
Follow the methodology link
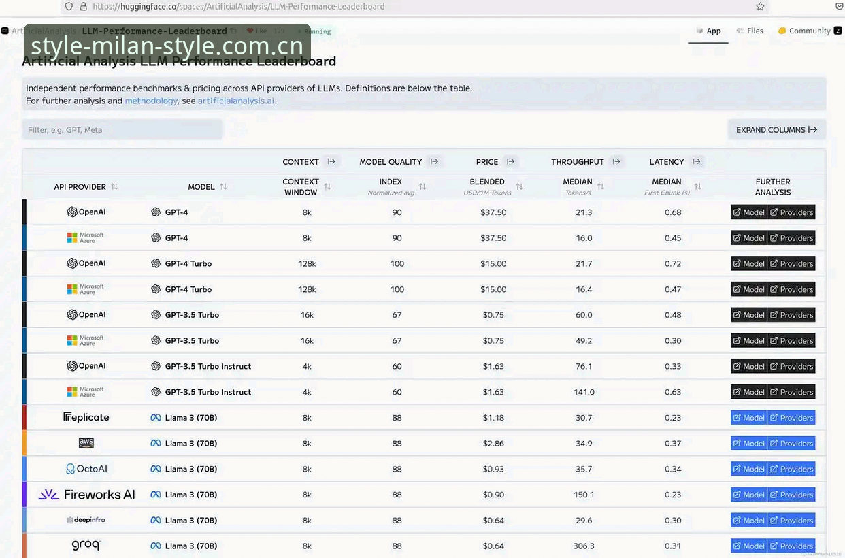[151, 101]
